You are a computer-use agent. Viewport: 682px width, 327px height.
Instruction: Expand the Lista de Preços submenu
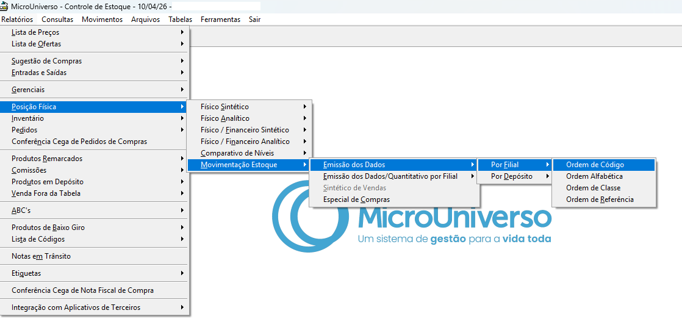click(x=35, y=32)
